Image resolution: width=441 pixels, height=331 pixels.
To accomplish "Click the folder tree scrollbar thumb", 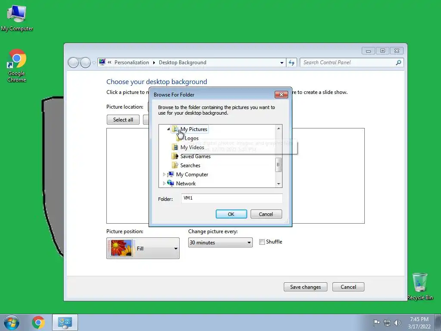I will click(x=279, y=165).
